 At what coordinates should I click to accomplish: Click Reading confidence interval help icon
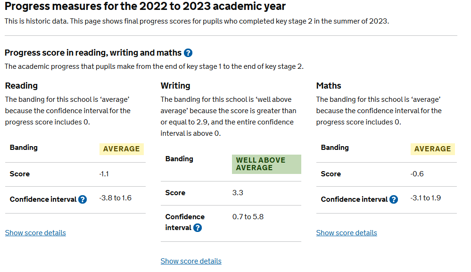coord(83,199)
